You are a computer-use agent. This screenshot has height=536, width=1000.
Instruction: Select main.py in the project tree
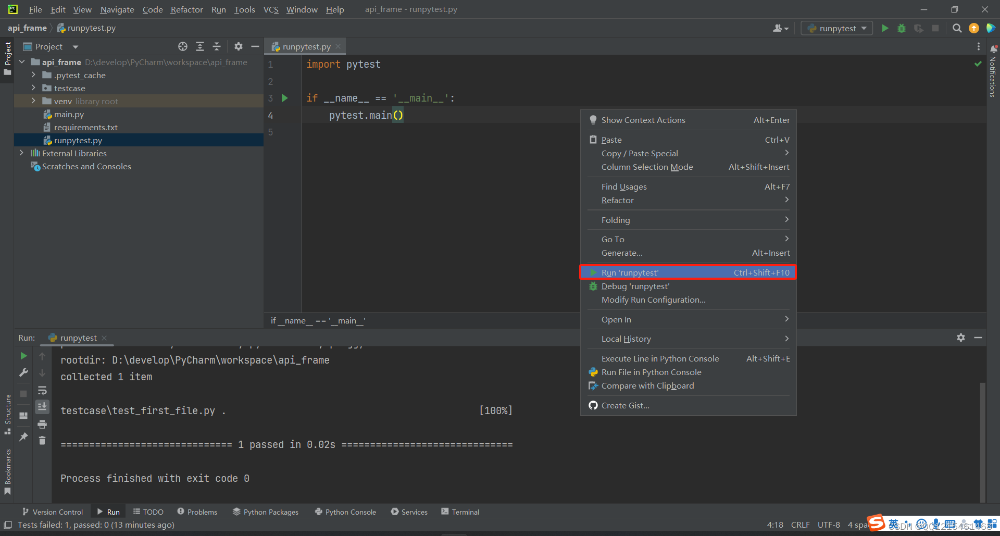(x=69, y=114)
